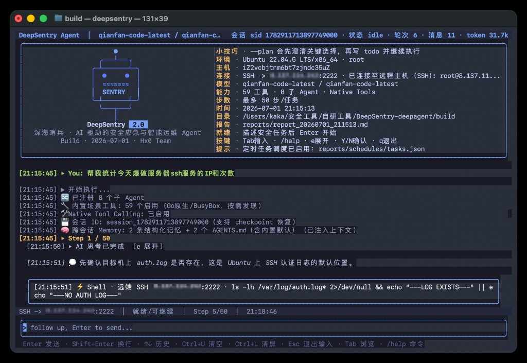Click the green zoom window button
This screenshot has height=363, width=527.
(x=43, y=19)
